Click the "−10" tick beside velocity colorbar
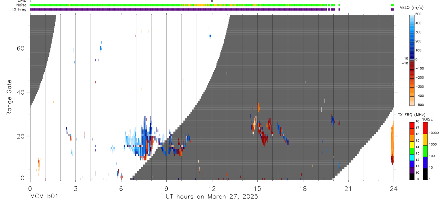Screen dimensions: 443x204 pos(404,63)
